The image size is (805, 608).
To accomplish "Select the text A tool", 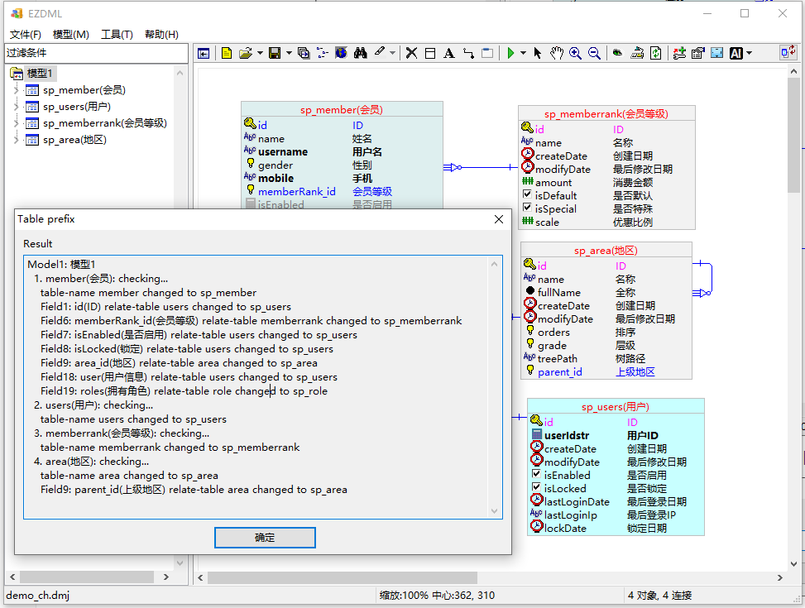I will [x=448, y=53].
